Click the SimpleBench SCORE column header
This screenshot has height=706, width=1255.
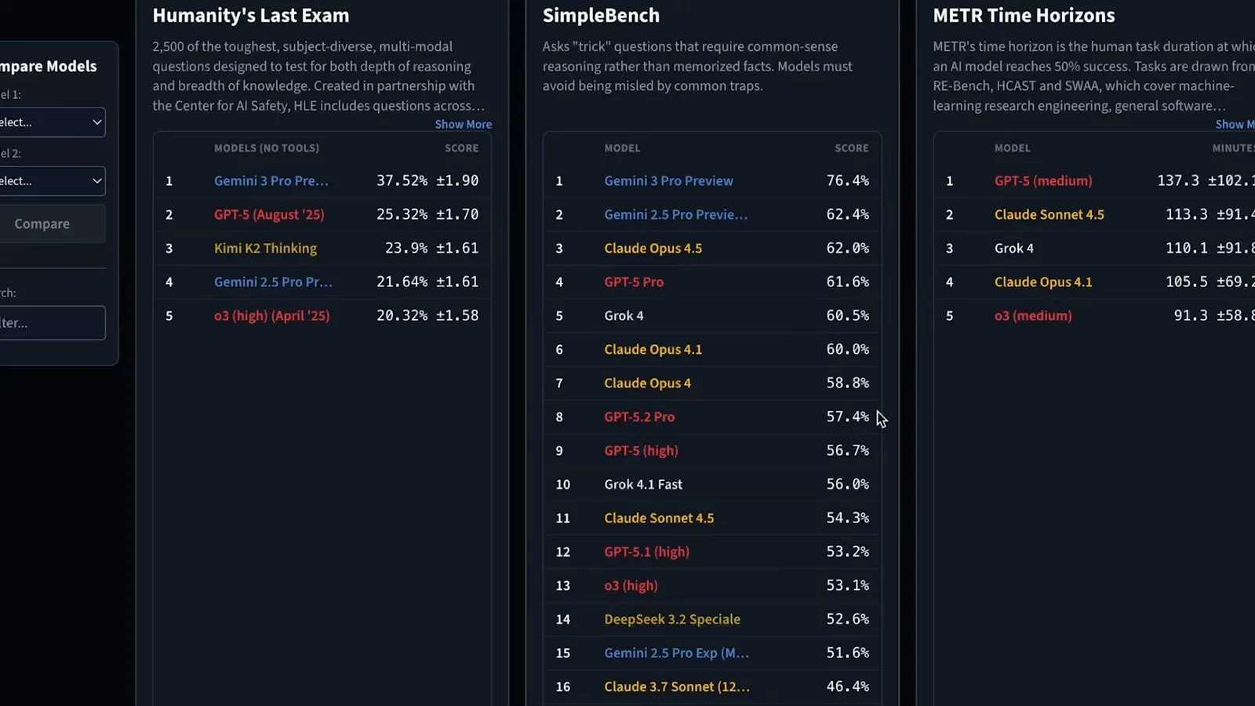(x=852, y=148)
